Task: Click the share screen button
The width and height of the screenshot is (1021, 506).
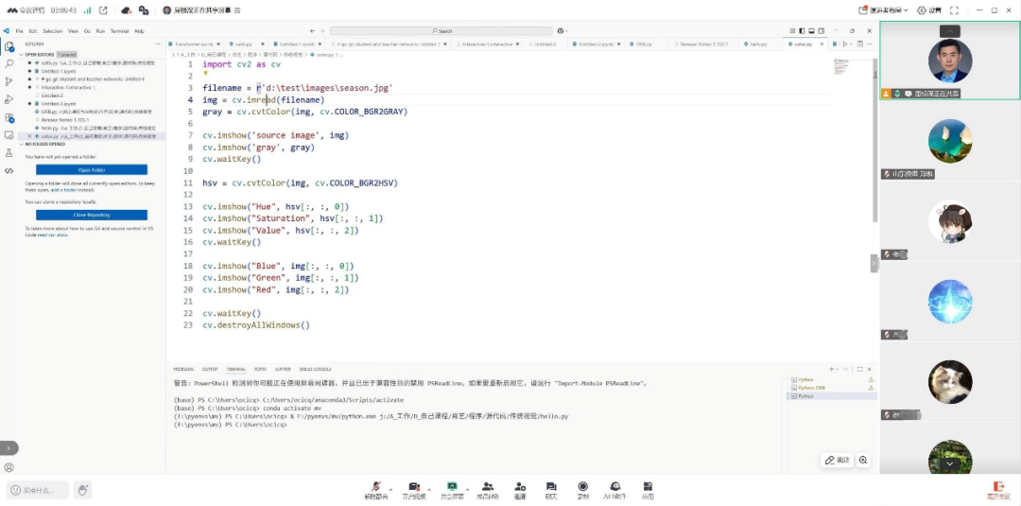Action: 452,490
